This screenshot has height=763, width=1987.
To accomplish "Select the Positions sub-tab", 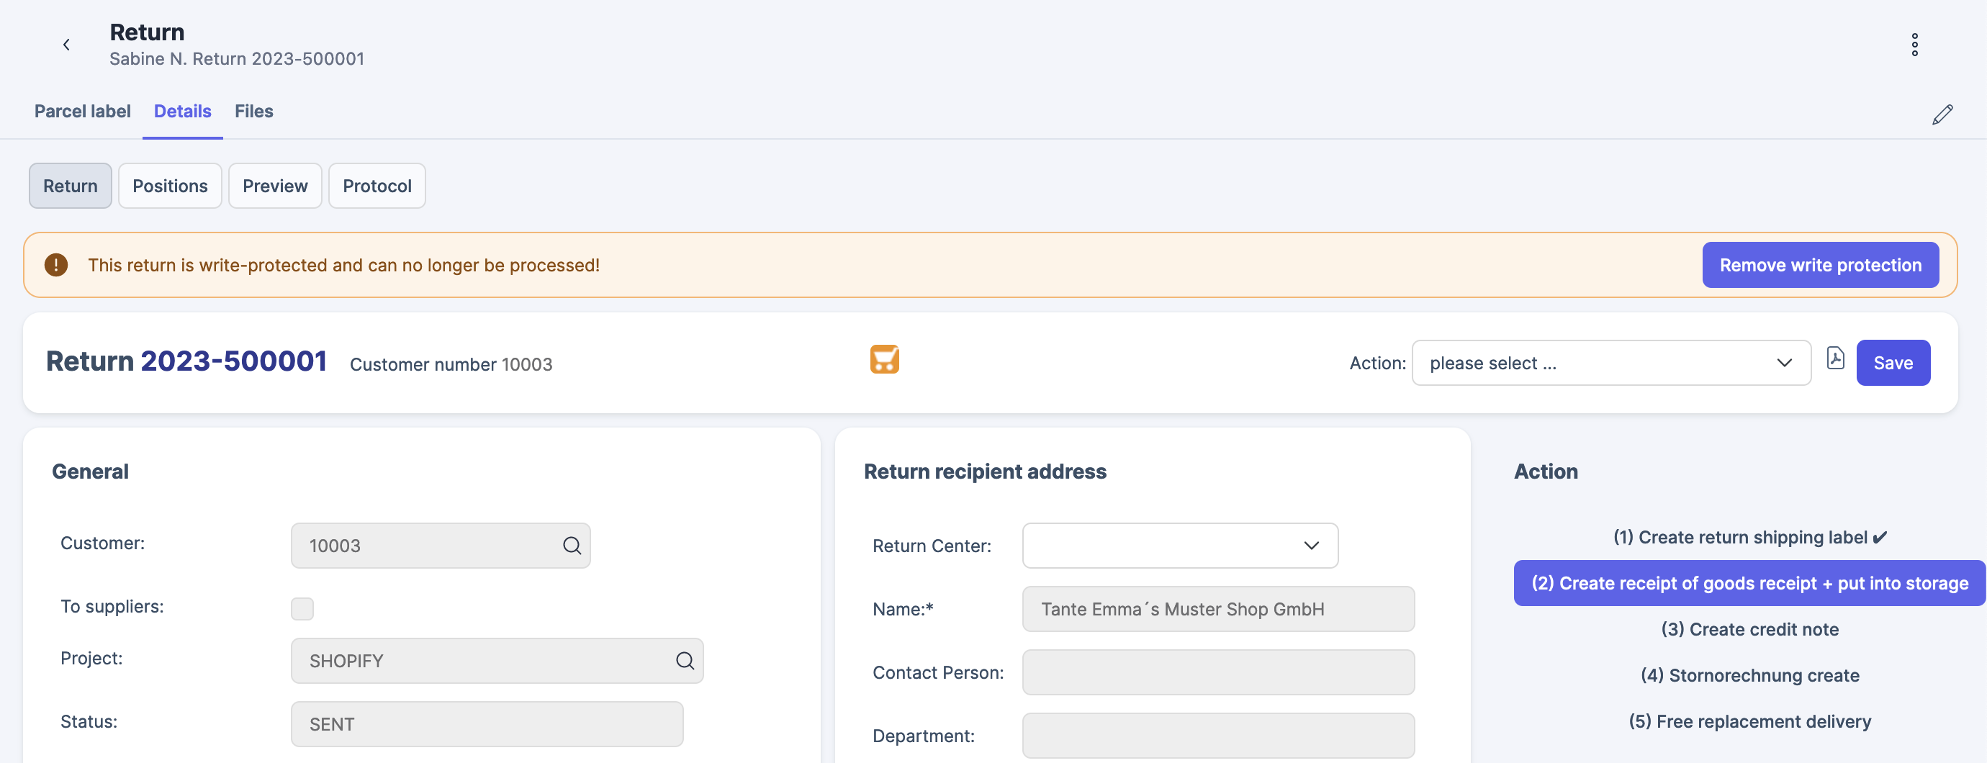I will pos(170,186).
